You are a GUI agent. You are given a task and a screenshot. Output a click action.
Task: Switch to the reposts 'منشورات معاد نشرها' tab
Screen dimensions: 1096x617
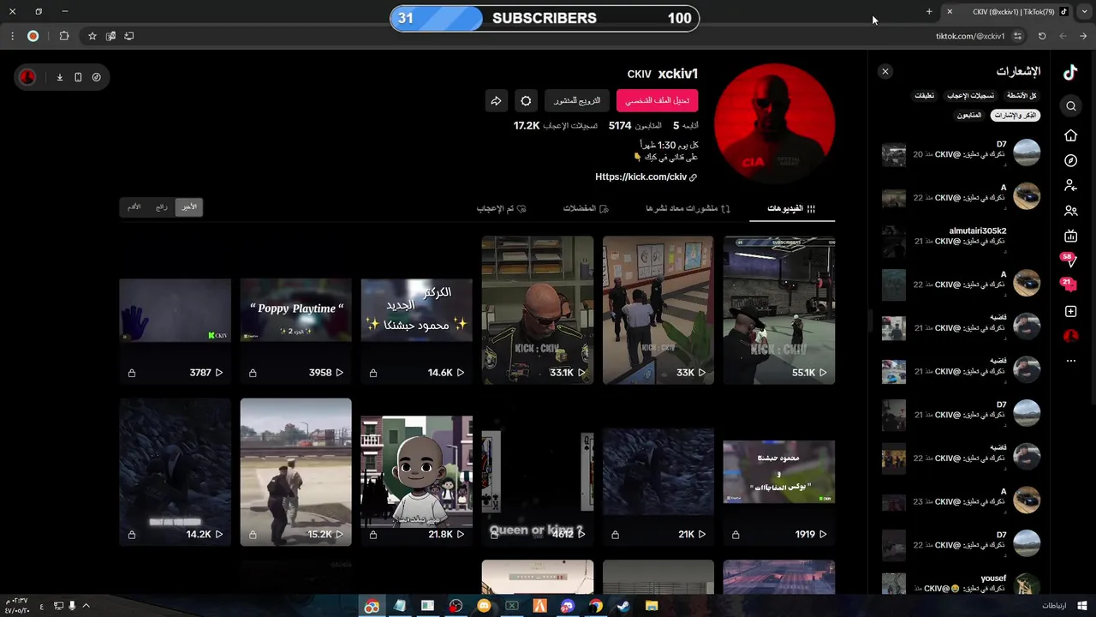coord(688,208)
